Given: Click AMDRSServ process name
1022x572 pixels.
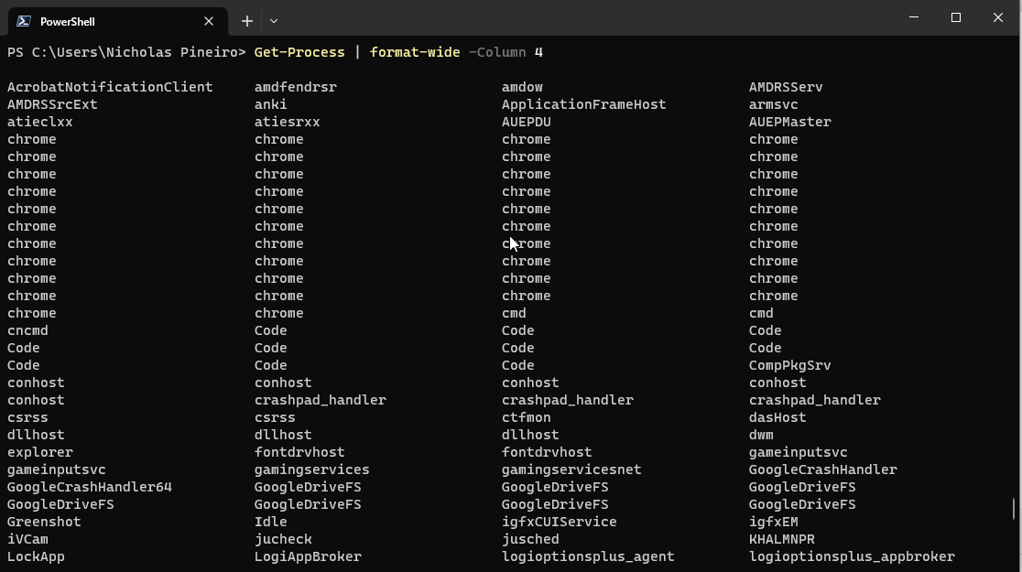Looking at the screenshot, I should (786, 87).
